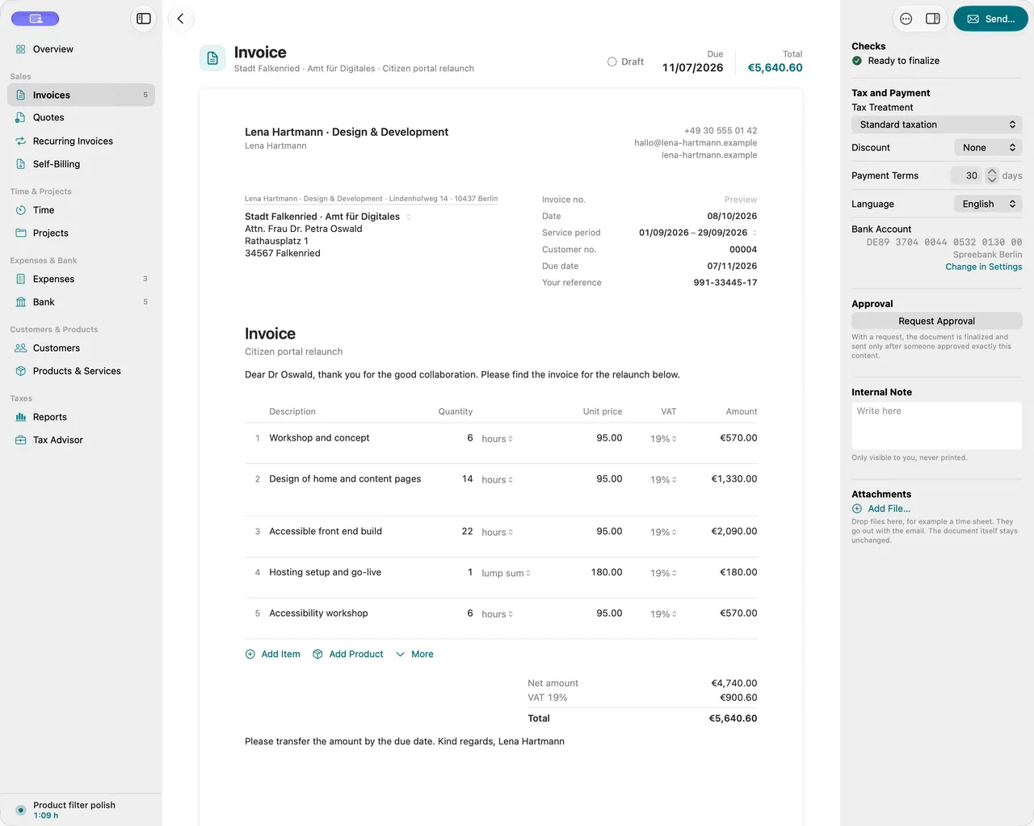Click the Payment Terms 30 field

coord(966,175)
